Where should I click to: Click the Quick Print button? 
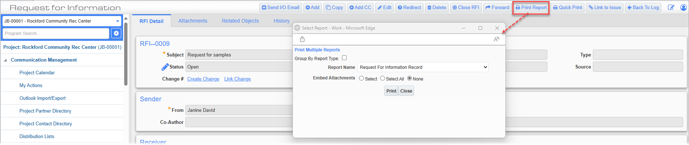click(567, 8)
